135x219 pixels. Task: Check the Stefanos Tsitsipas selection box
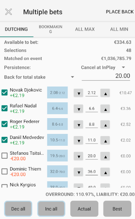(x=4, y=155)
